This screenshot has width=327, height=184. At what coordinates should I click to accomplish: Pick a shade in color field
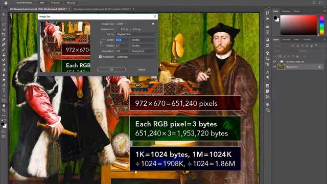pyautogui.click(x=298, y=25)
